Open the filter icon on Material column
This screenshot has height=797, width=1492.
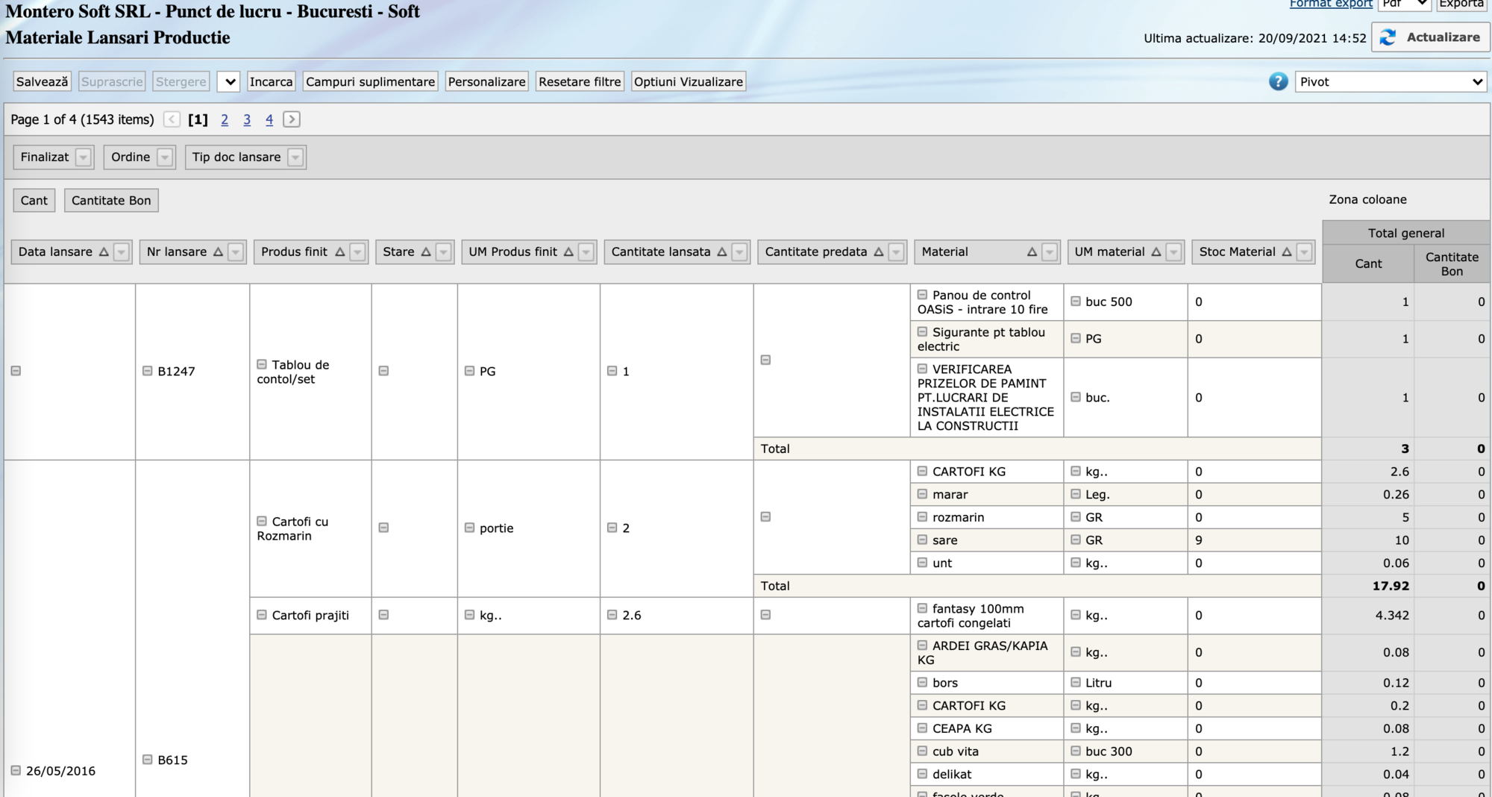(1050, 252)
